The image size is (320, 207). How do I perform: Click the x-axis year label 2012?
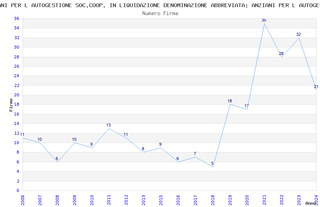click(x=126, y=200)
